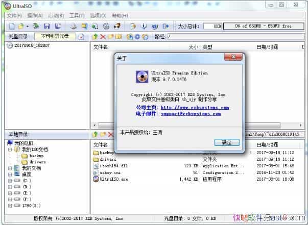Click the Rename icon in image toolbar
The width and height of the screenshot is (308, 225).
click(119, 37)
